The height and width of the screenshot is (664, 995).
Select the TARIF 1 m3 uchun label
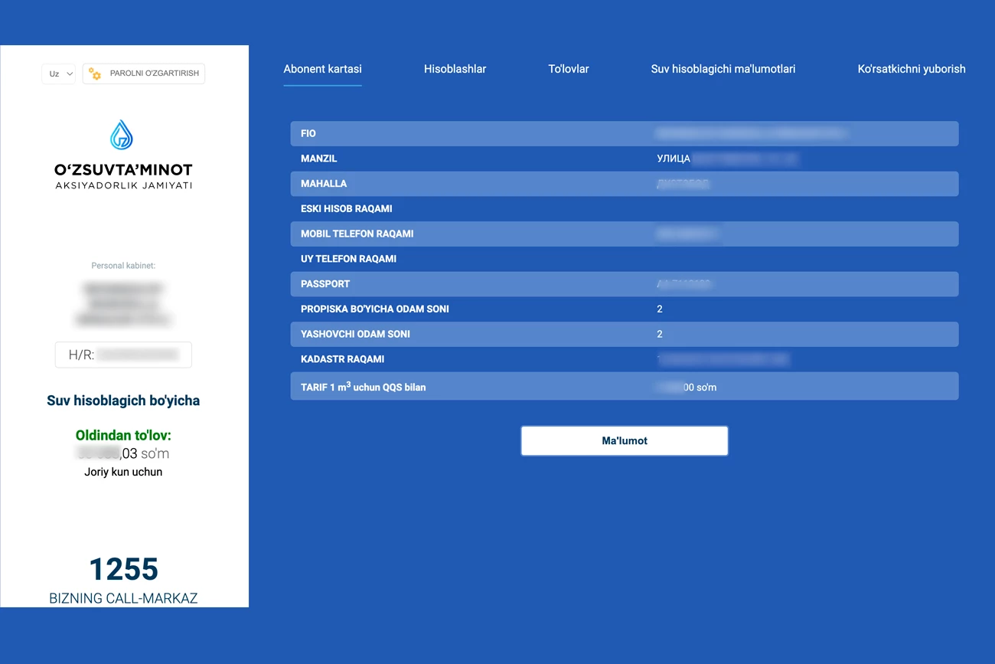[x=364, y=387]
